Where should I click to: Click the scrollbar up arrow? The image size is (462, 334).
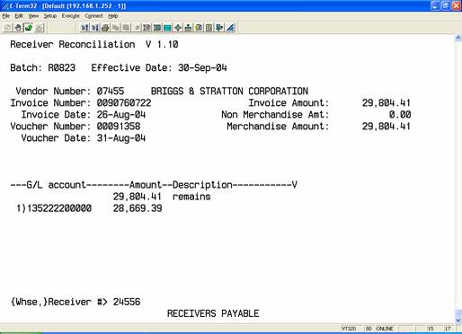pos(458,39)
